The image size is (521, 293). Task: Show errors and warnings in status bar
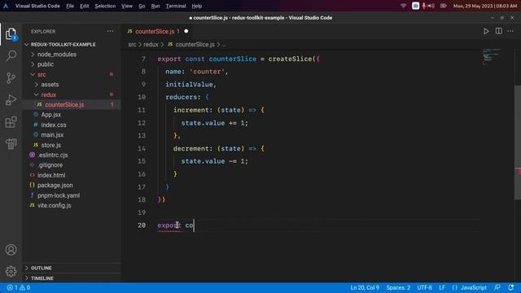click(x=19, y=287)
